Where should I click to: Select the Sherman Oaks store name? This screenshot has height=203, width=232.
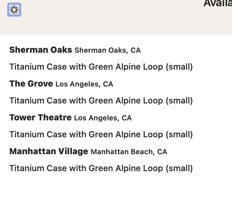(41, 50)
